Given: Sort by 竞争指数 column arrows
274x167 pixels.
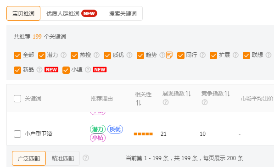Looking at the screenshot, I should (227, 94).
